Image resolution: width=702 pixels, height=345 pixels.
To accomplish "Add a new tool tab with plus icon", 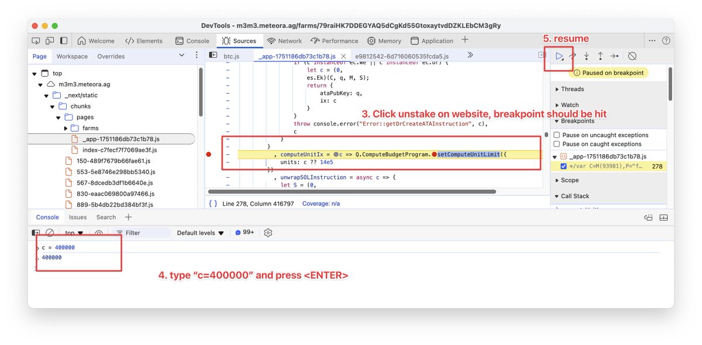I will pos(465,40).
